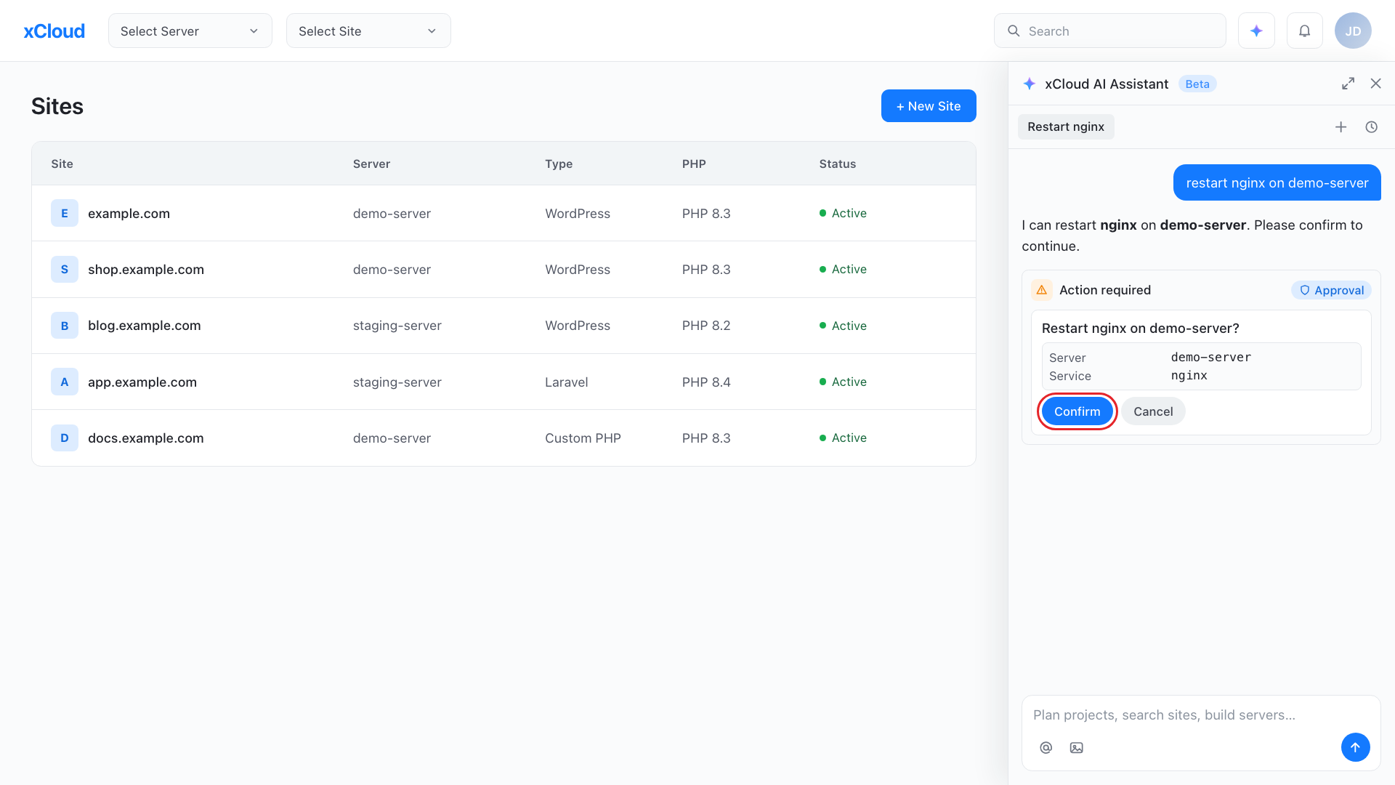
Task: Open shop.example.com site
Action: point(146,269)
